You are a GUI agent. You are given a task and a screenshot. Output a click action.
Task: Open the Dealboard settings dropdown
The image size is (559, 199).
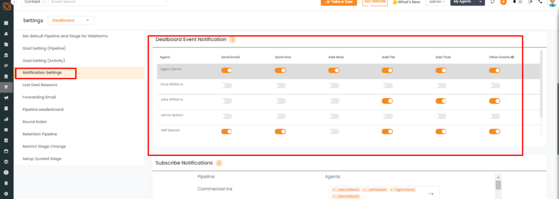pyautogui.click(x=71, y=20)
